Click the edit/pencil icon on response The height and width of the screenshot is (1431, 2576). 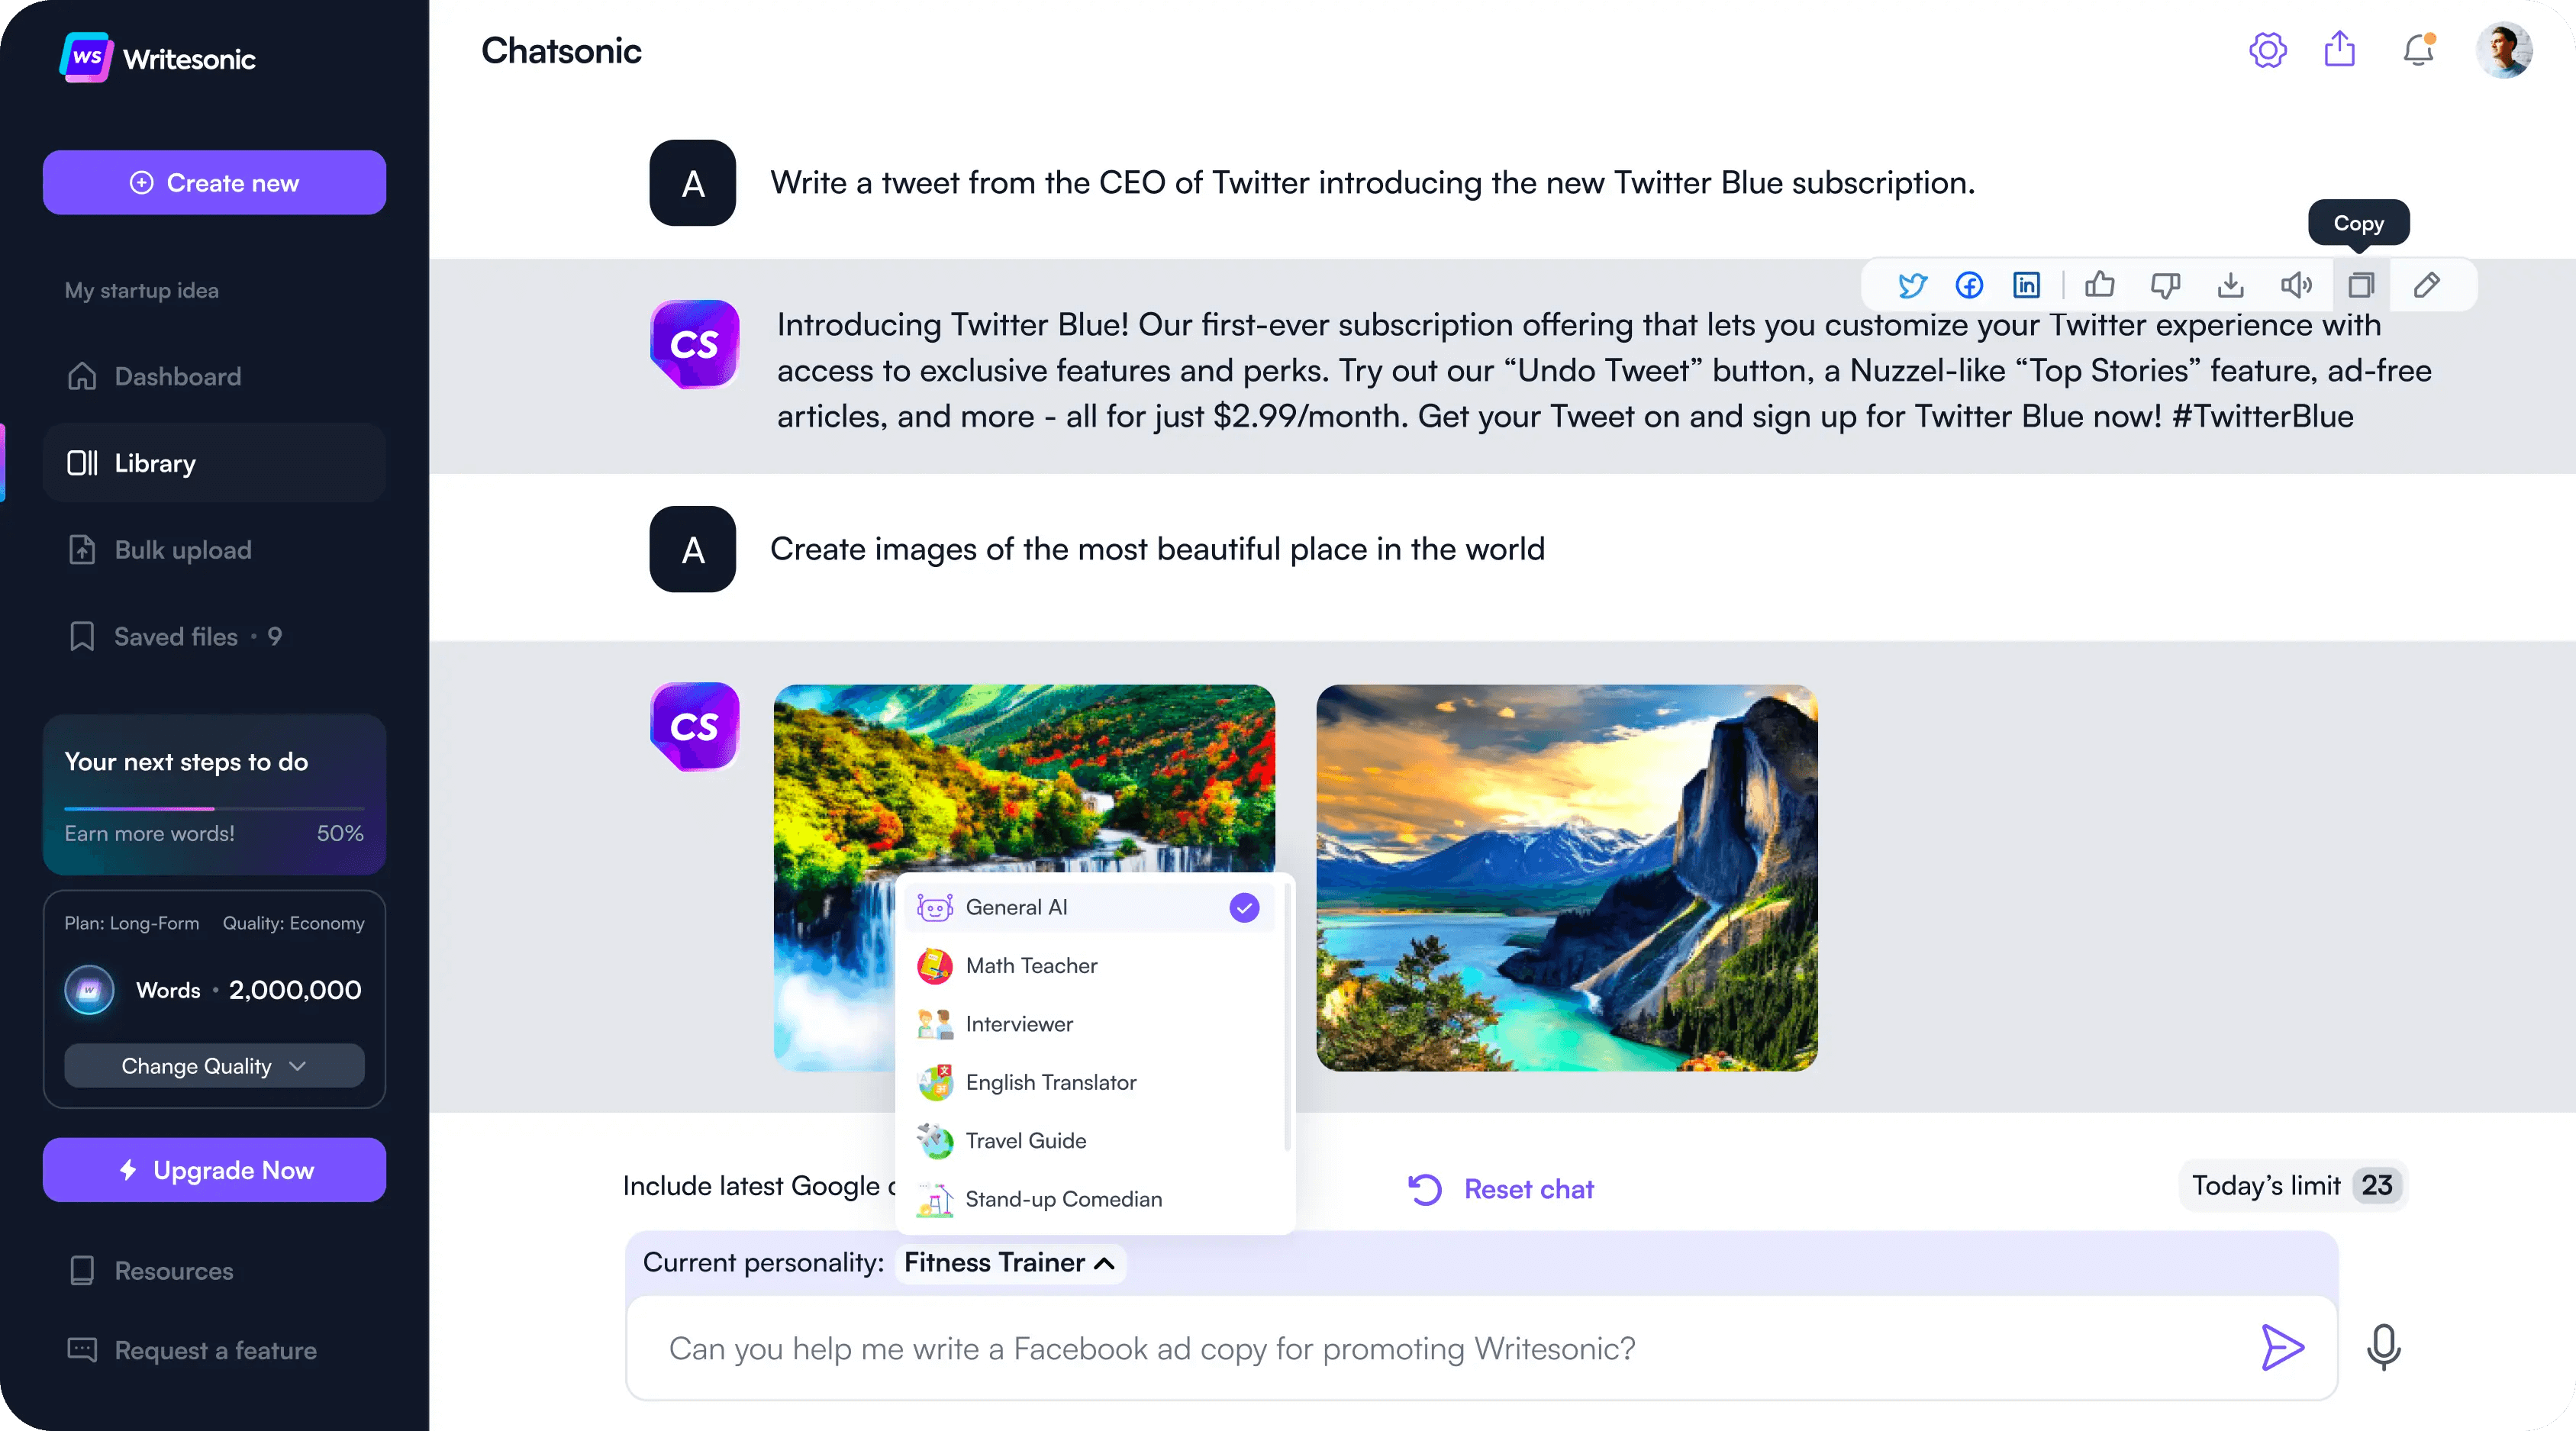click(2426, 284)
